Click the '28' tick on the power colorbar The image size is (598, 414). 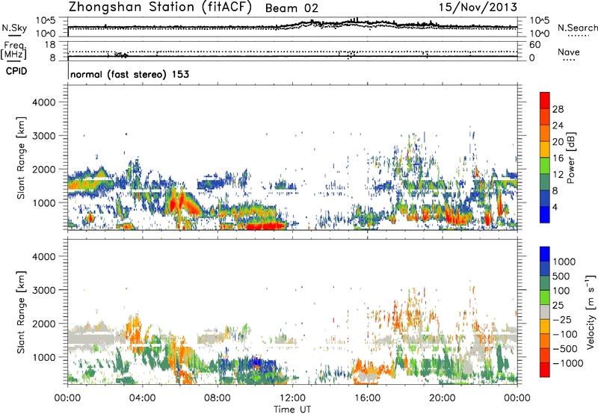558,109
